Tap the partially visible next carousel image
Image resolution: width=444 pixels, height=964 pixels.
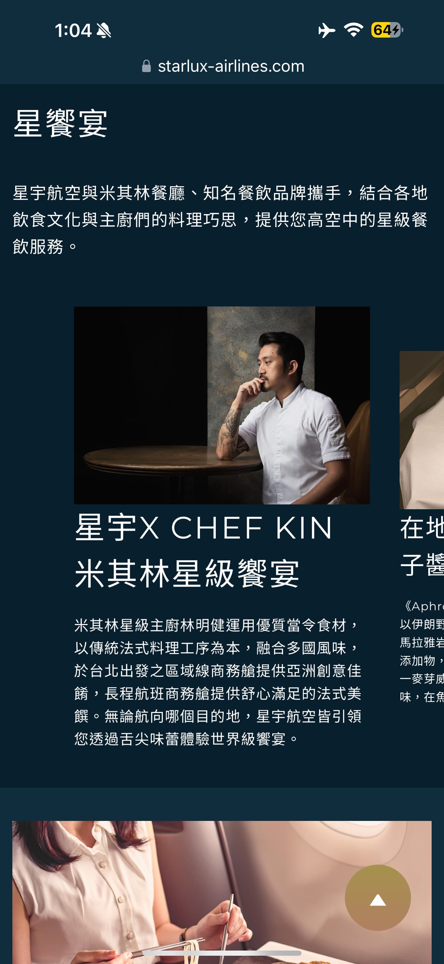(x=422, y=430)
